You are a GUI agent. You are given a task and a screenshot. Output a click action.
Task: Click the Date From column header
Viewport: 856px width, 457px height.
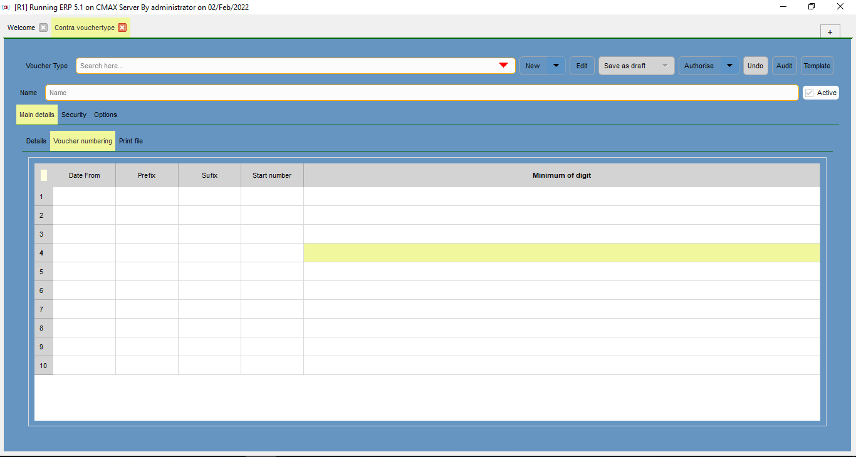(x=85, y=175)
